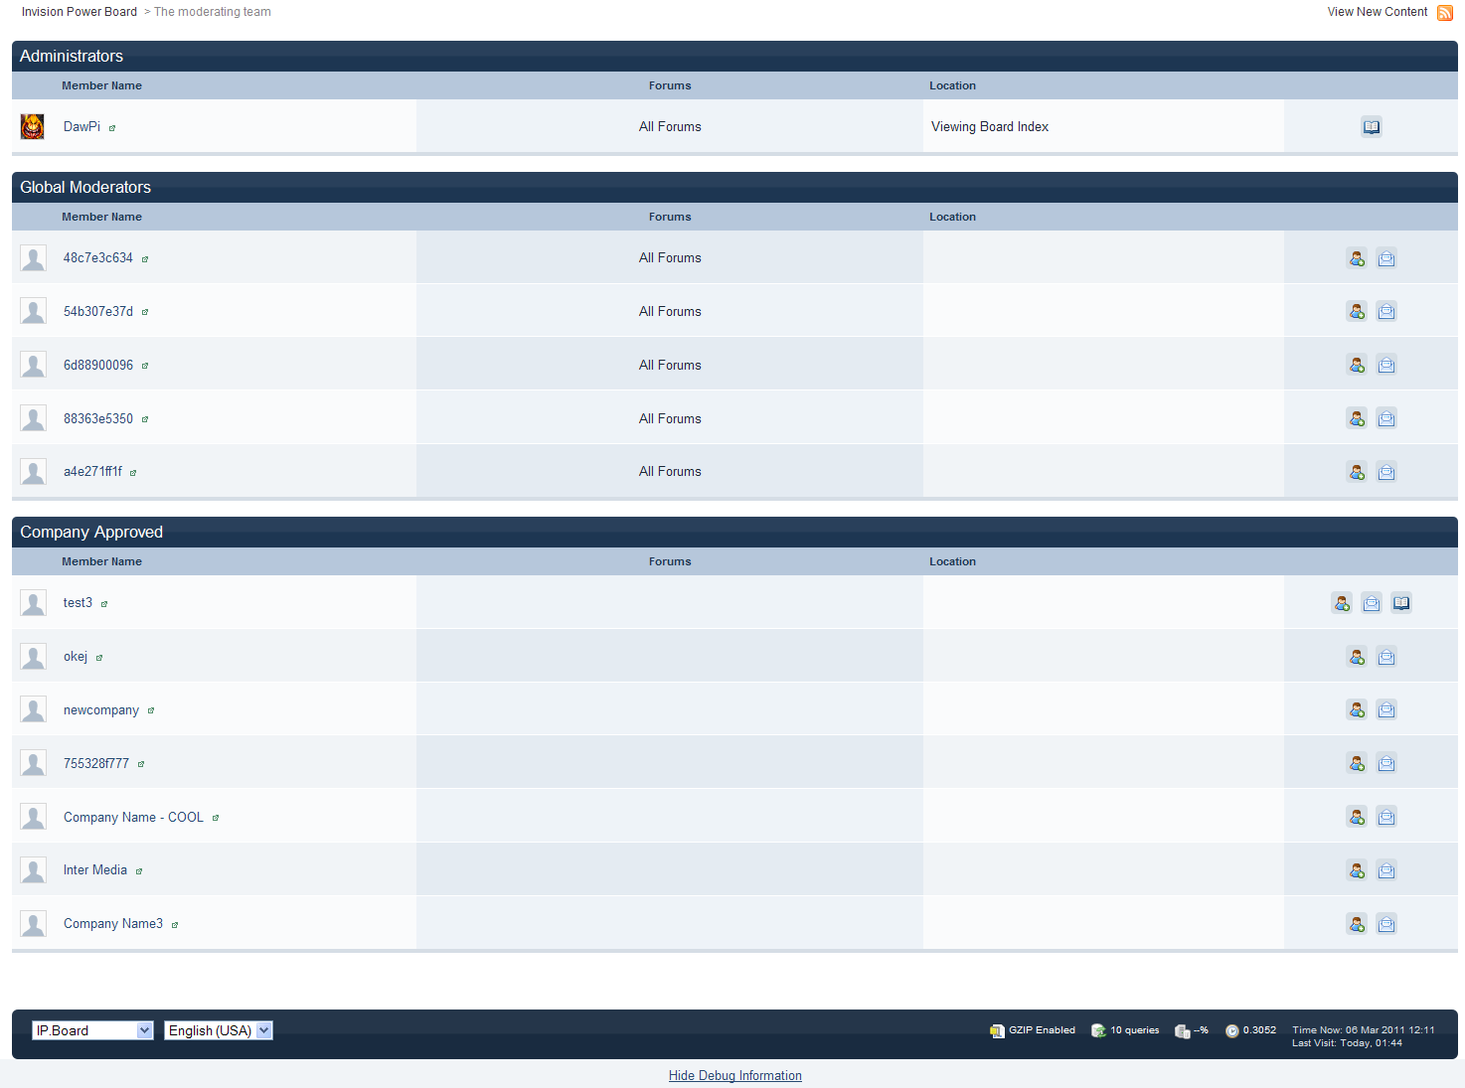The image size is (1465, 1088).
Task: Click the RSS feed icon in top right
Action: coord(1444,12)
